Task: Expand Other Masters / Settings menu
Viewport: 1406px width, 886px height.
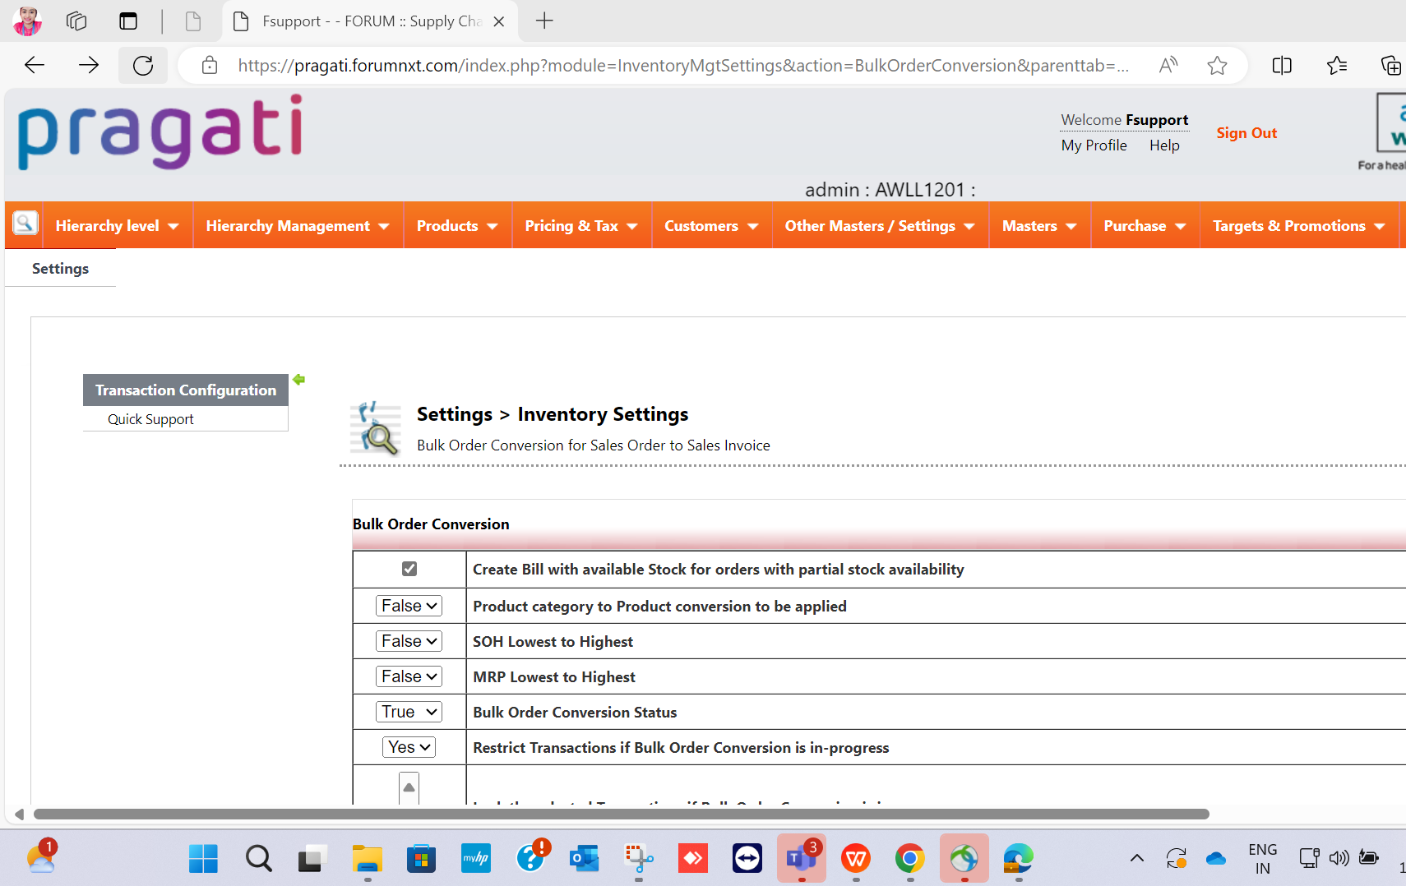Action: (880, 226)
